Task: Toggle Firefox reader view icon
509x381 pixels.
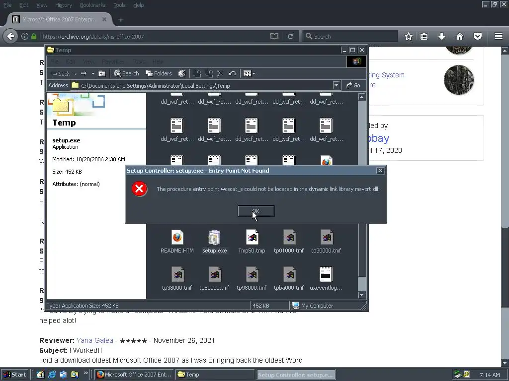Action: pos(274,36)
